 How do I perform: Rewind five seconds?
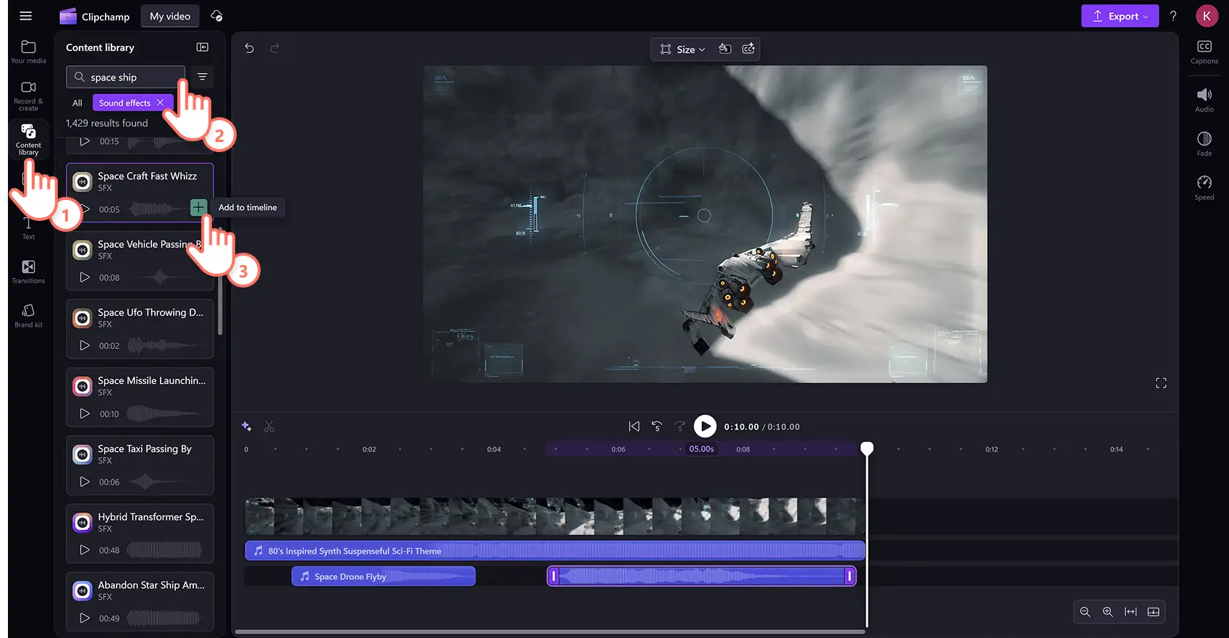(x=657, y=427)
